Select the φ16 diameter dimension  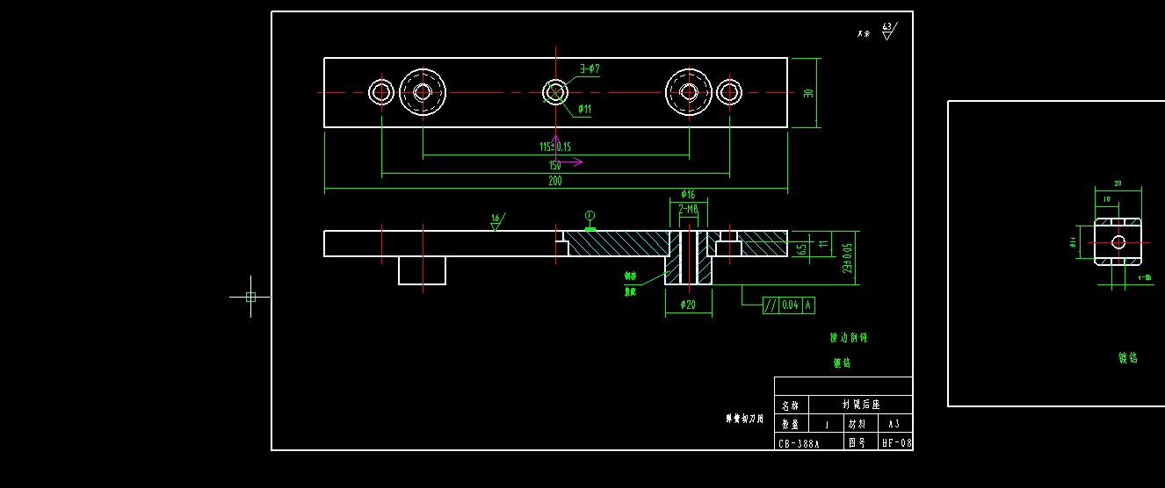point(688,194)
